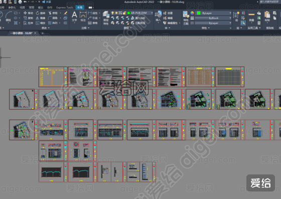Select the Move (移动) tool
Screen dimensions: 281x199
click(x=28, y=13)
